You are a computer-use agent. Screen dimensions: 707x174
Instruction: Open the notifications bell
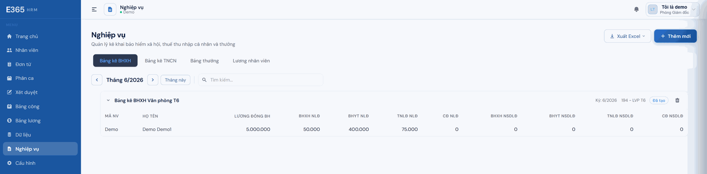pyautogui.click(x=636, y=10)
